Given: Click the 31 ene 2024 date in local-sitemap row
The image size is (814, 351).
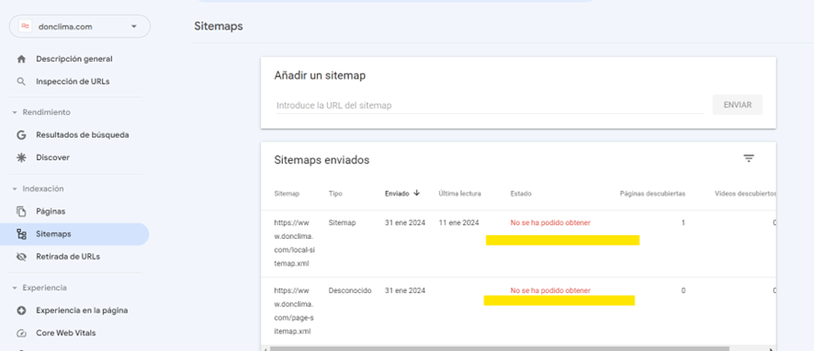Looking at the screenshot, I should pos(405,222).
